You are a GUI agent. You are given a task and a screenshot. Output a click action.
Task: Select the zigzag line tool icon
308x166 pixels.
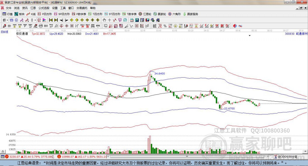coord(131,26)
